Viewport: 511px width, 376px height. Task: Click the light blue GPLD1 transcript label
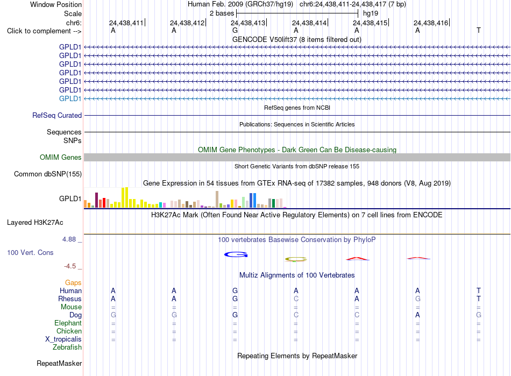(70, 99)
